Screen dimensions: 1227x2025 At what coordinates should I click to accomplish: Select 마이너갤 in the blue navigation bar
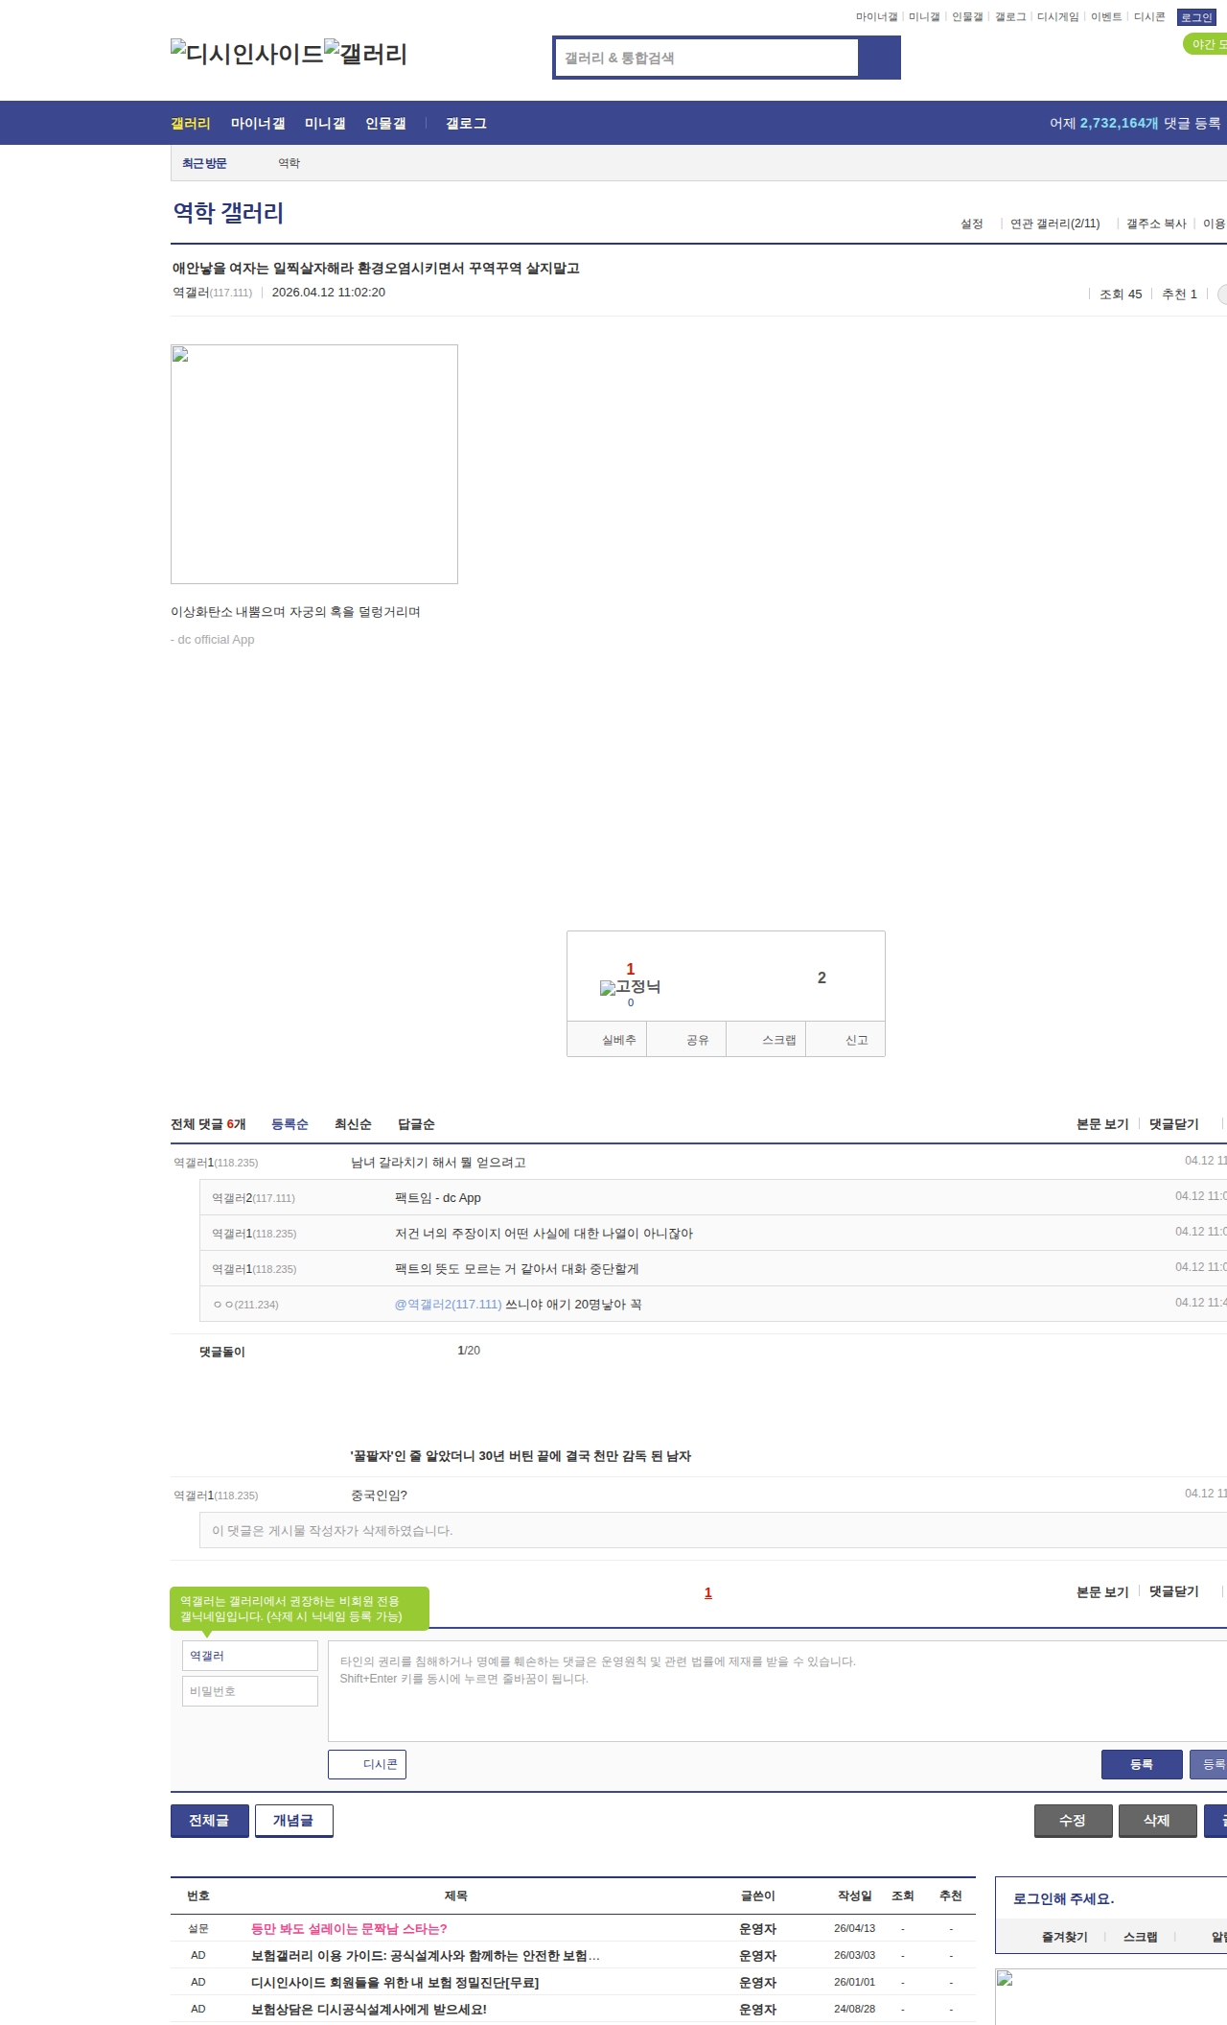tap(258, 124)
